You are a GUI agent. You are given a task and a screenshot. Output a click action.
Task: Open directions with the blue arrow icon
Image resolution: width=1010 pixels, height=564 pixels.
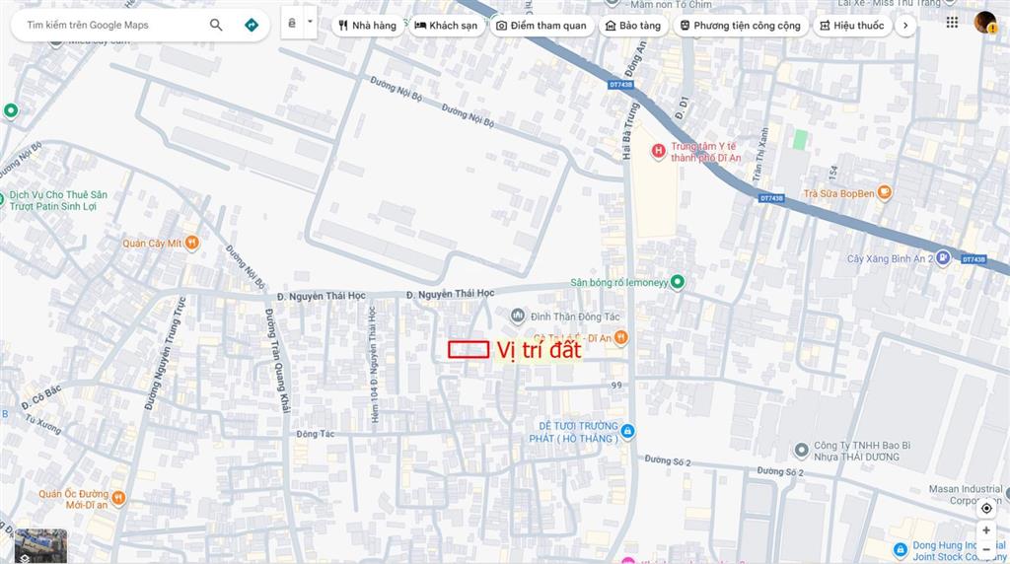(252, 25)
